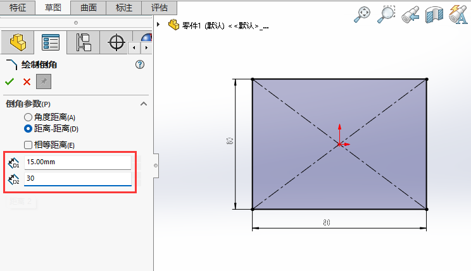This screenshot has height=271, width=471.
Task: Select the 角度距离 radio option
Action: tap(28, 117)
